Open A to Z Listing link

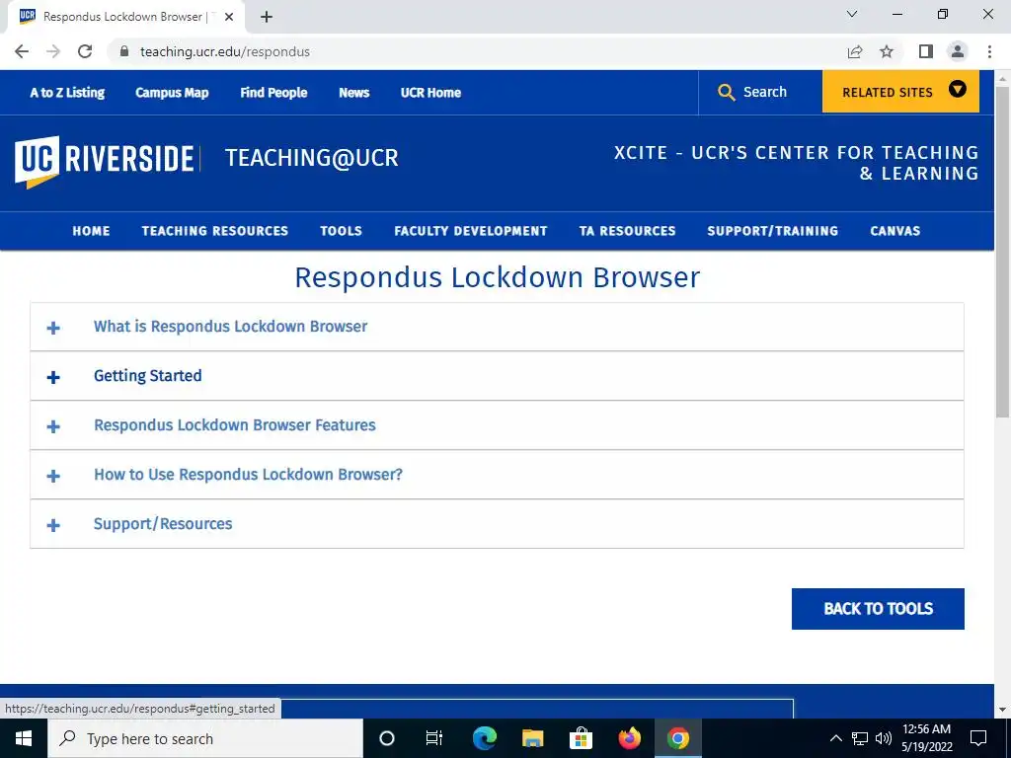(67, 92)
